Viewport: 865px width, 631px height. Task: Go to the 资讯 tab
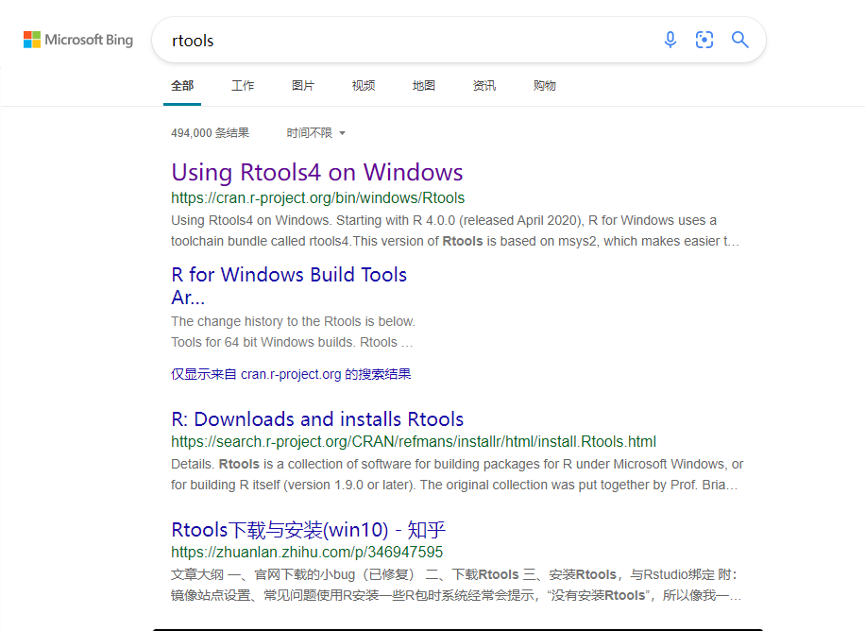tap(484, 86)
